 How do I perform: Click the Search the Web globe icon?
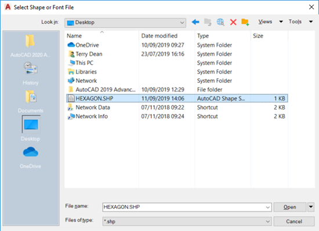click(220, 22)
